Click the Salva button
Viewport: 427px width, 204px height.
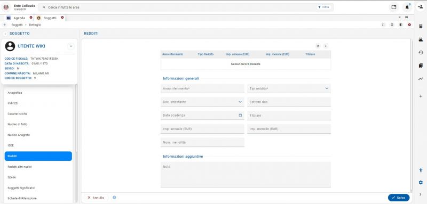click(x=399, y=198)
